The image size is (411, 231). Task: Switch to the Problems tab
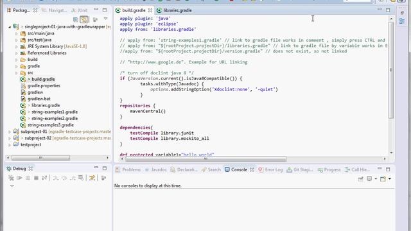[x=128, y=169]
